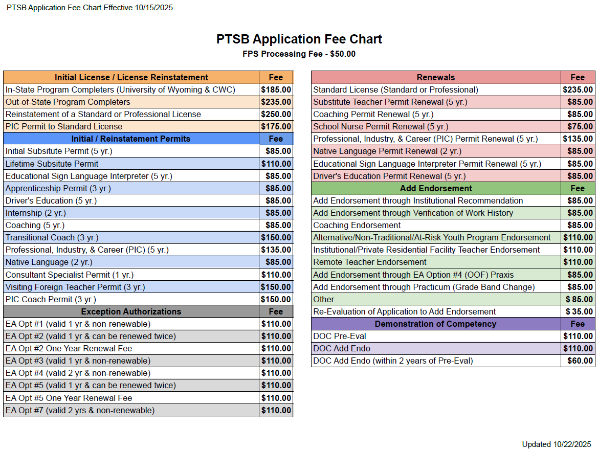Select the Out-of-State Program Completers row
The height and width of the screenshot is (449, 598).
pos(68,102)
